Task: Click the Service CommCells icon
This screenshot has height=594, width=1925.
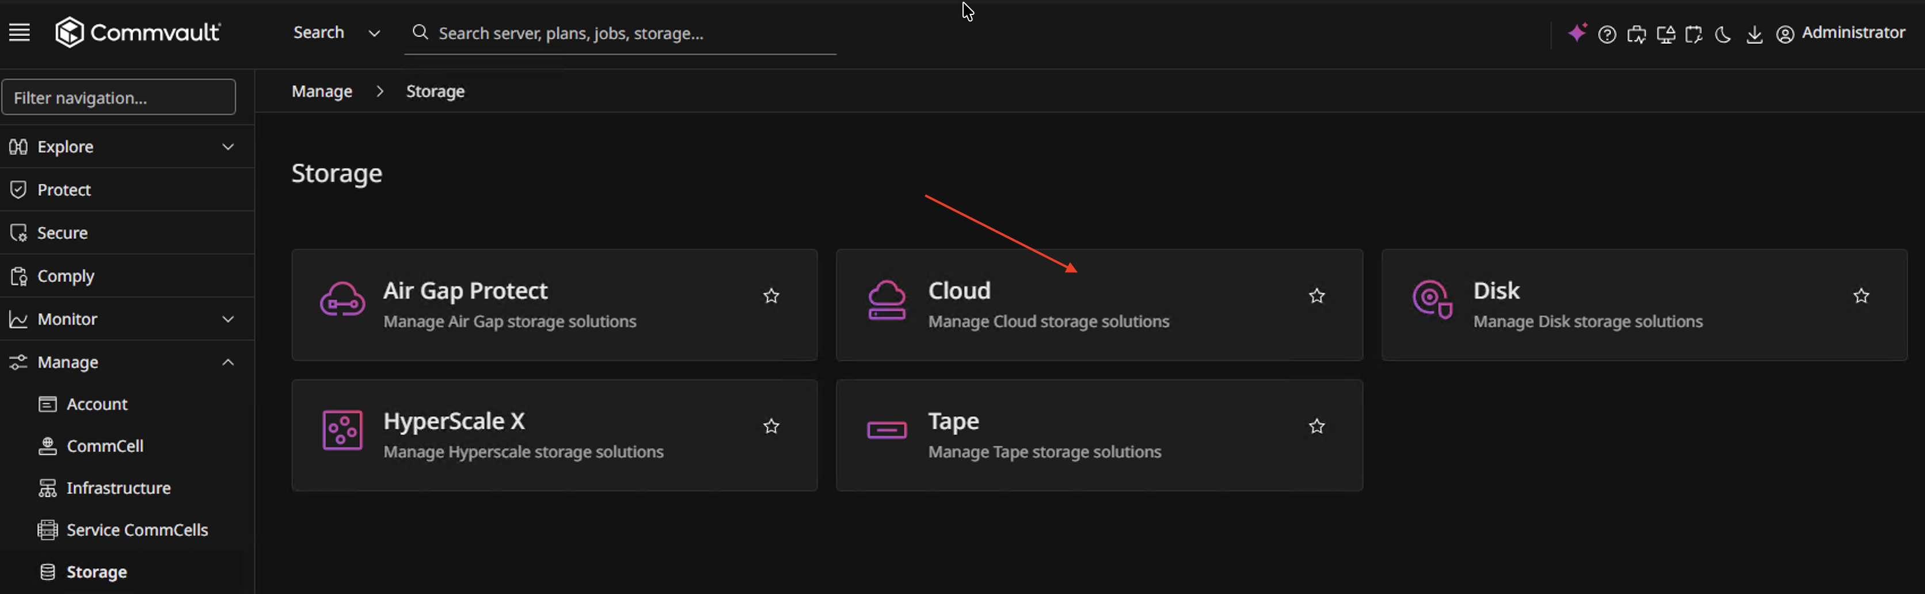Action: (47, 530)
